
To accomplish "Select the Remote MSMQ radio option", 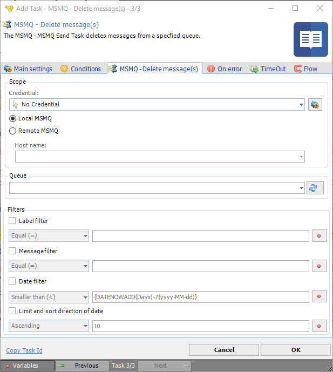I will [x=13, y=131].
